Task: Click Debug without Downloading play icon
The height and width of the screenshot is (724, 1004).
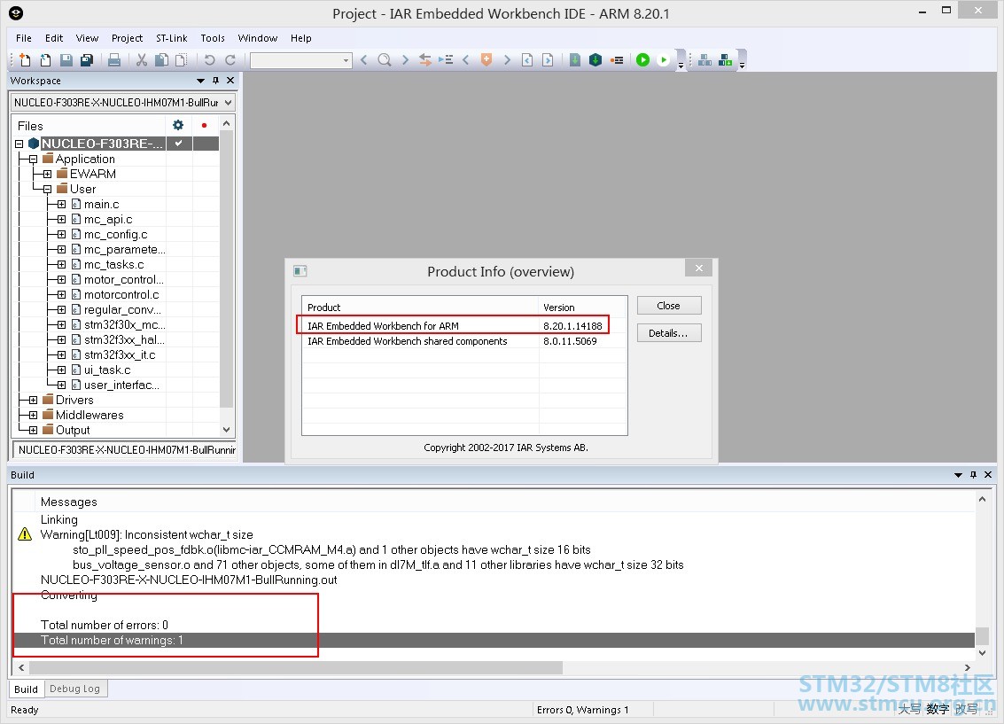Action: (x=664, y=60)
